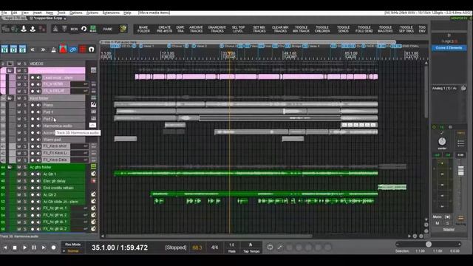Click the master volume fader
This screenshot has height=266, width=473.
click(460, 171)
